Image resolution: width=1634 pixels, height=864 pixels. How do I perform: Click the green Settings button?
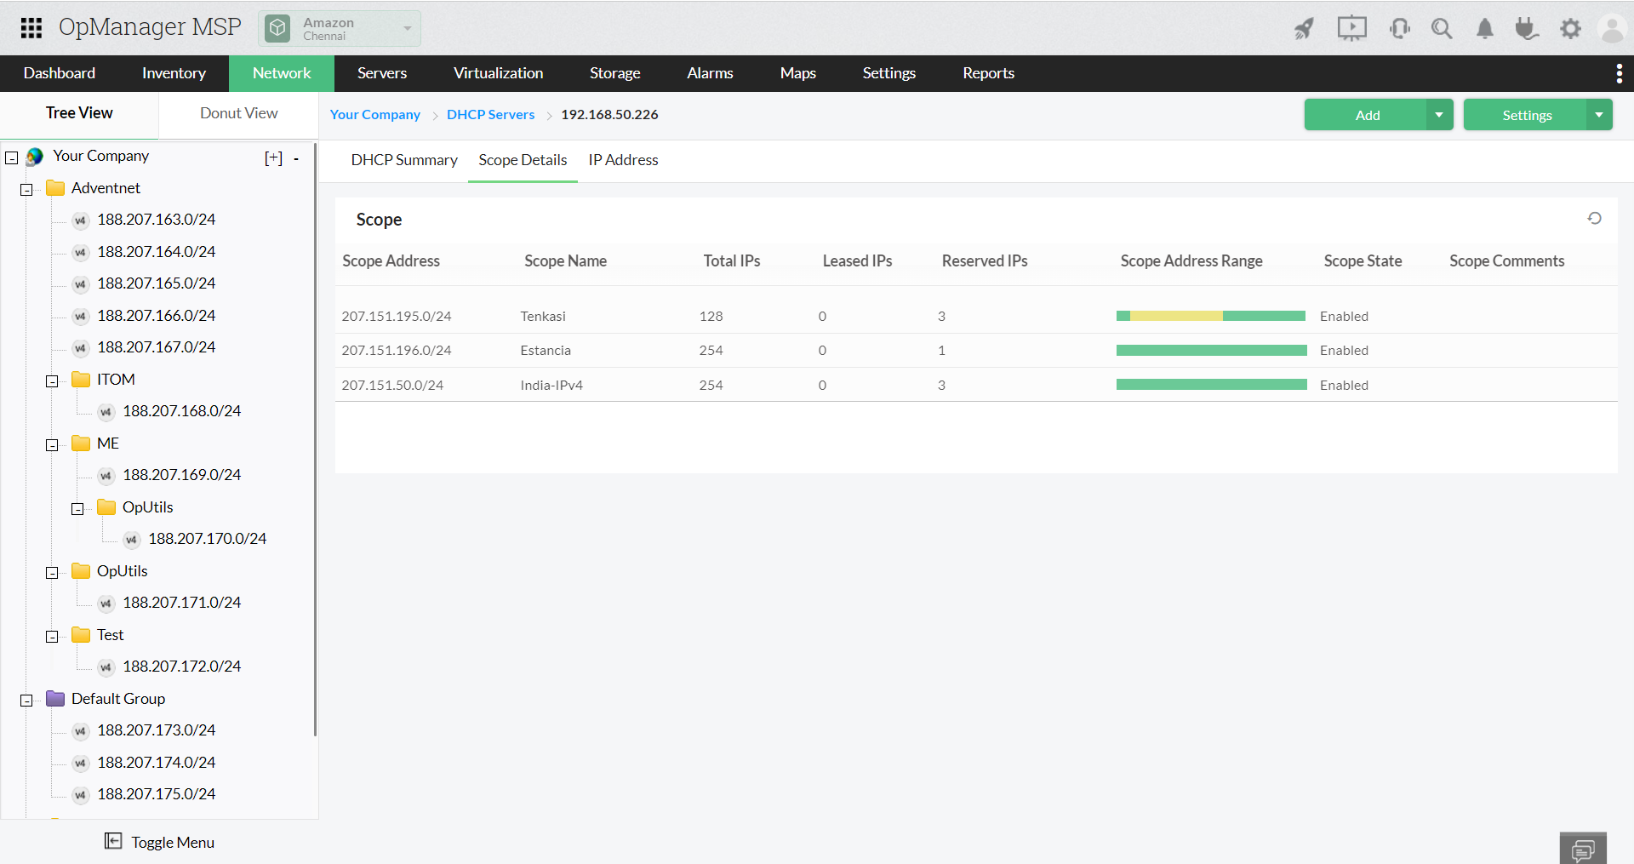tap(1526, 115)
